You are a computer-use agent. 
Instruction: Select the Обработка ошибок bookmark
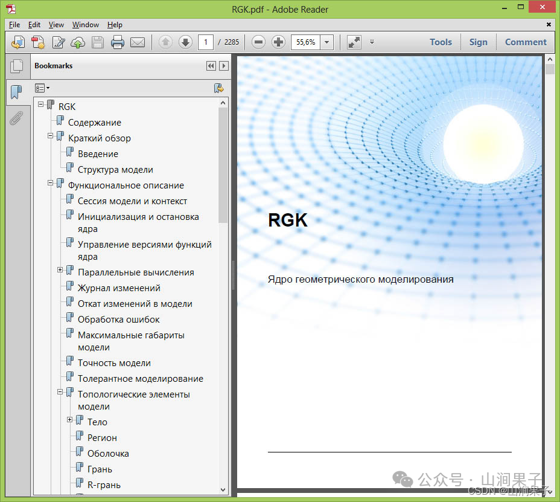tap(118, 320)
